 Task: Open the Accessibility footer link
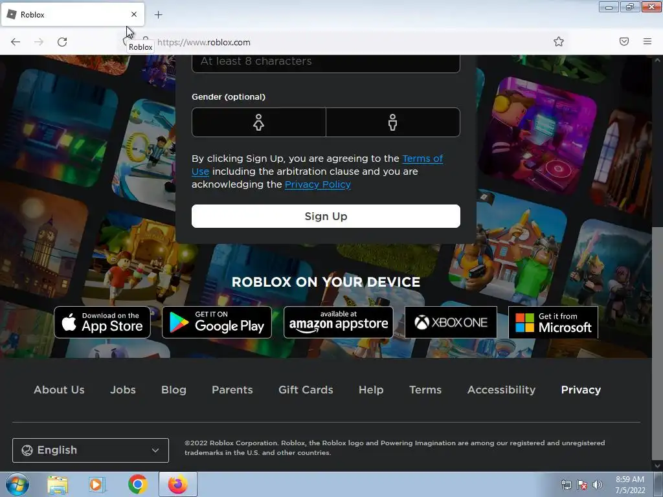click(x=502, y=390)
